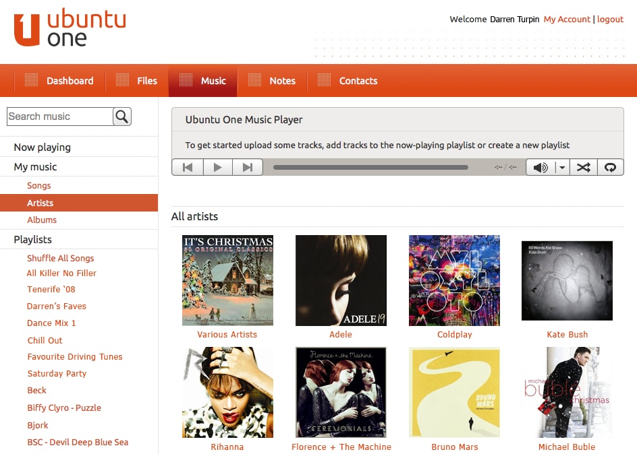Open the Contacts tab
The image size is (637, 454).
(348, 81)
